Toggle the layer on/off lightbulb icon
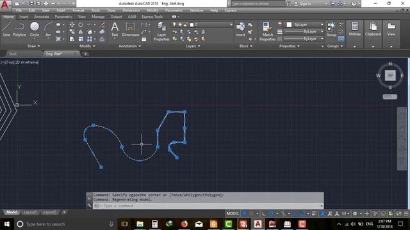This screenshot has height=230, width=410. click(174, 24)
